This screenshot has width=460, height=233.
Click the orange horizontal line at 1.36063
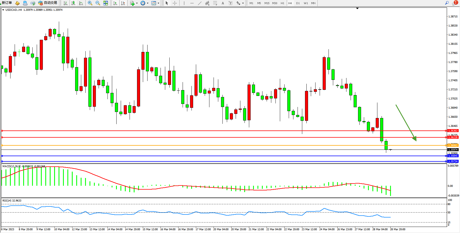pos(221,145)
